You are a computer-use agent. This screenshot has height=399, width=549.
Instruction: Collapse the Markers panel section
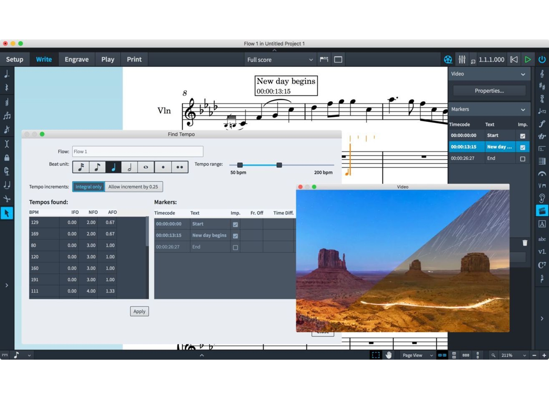click(523, 109)
